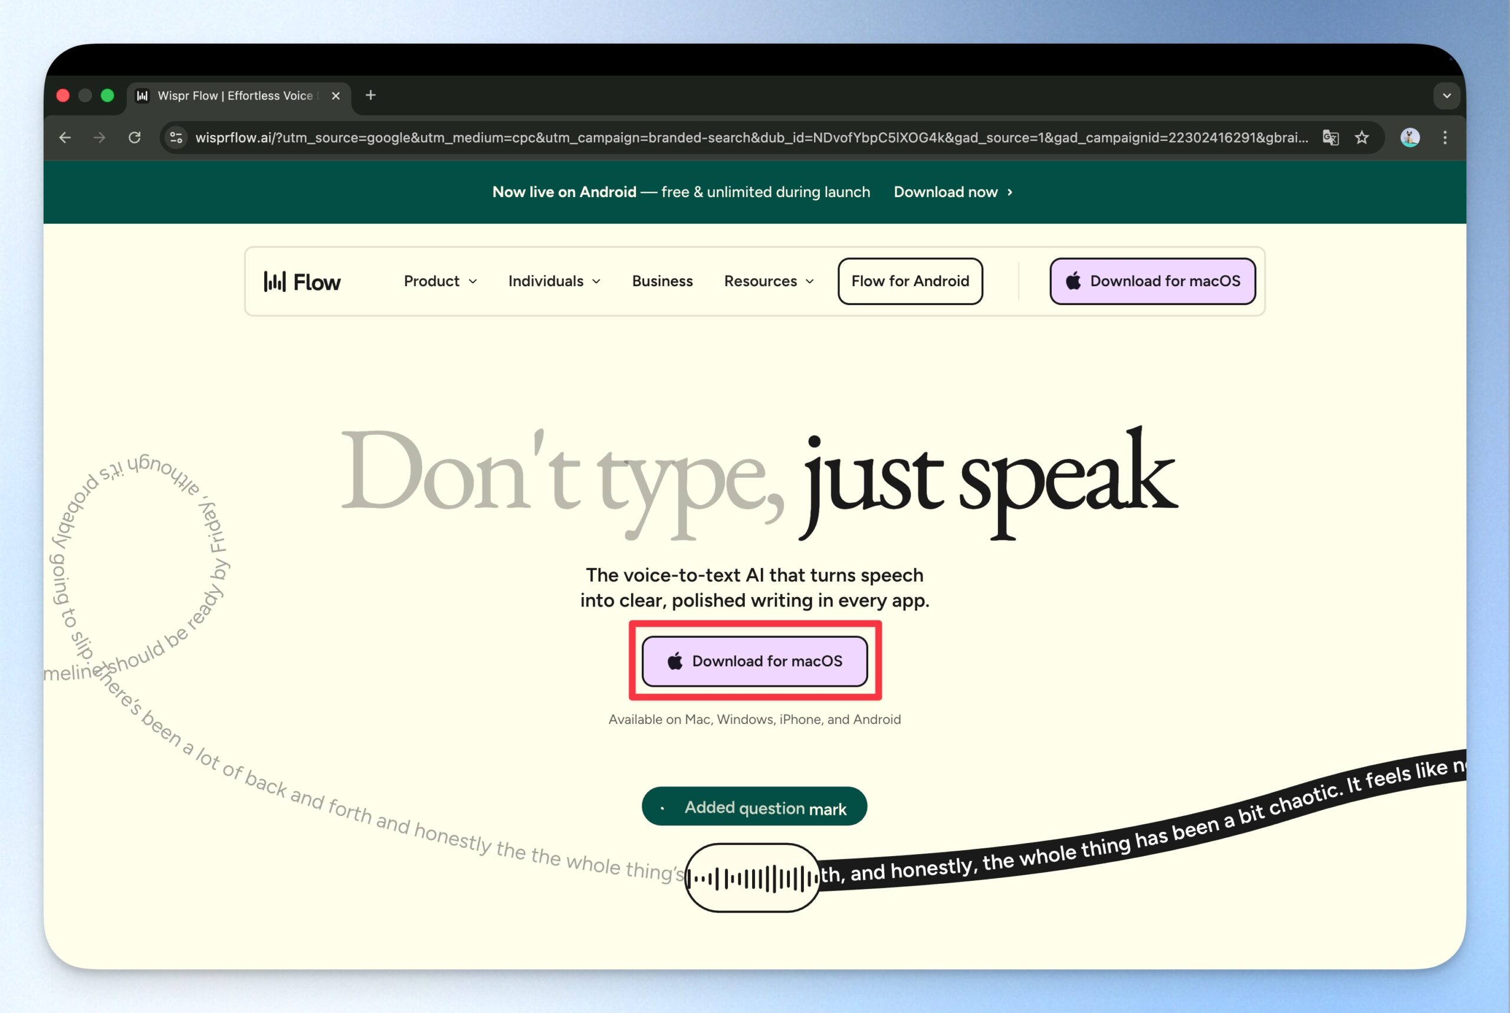View site information icon in address bar
Viewport: 1510px width, 1013px height.
pyautogui.click(x=176, y=137)
